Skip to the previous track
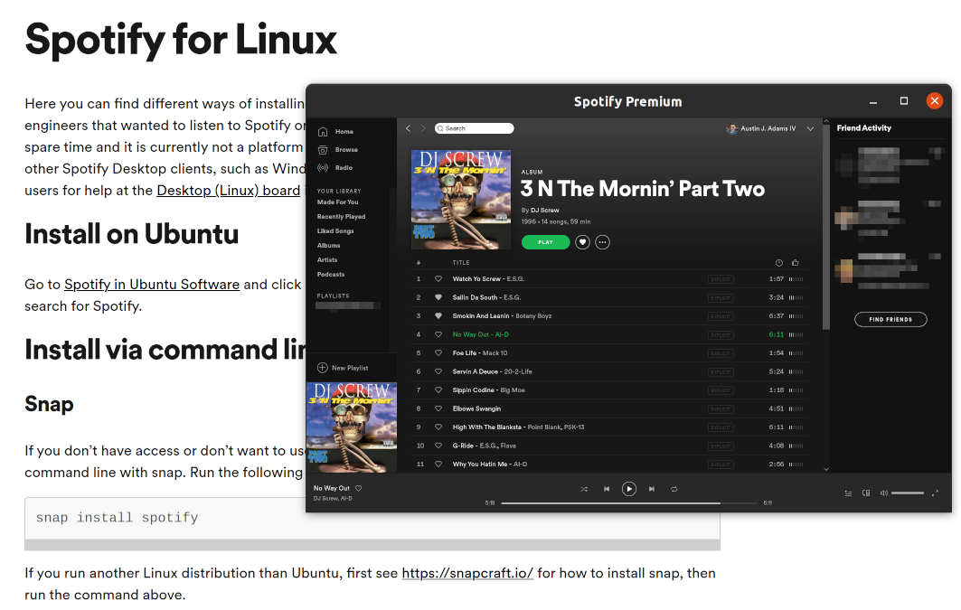This screenshot has width=961, height=610. pyautogui.click(x=607, y=489)
